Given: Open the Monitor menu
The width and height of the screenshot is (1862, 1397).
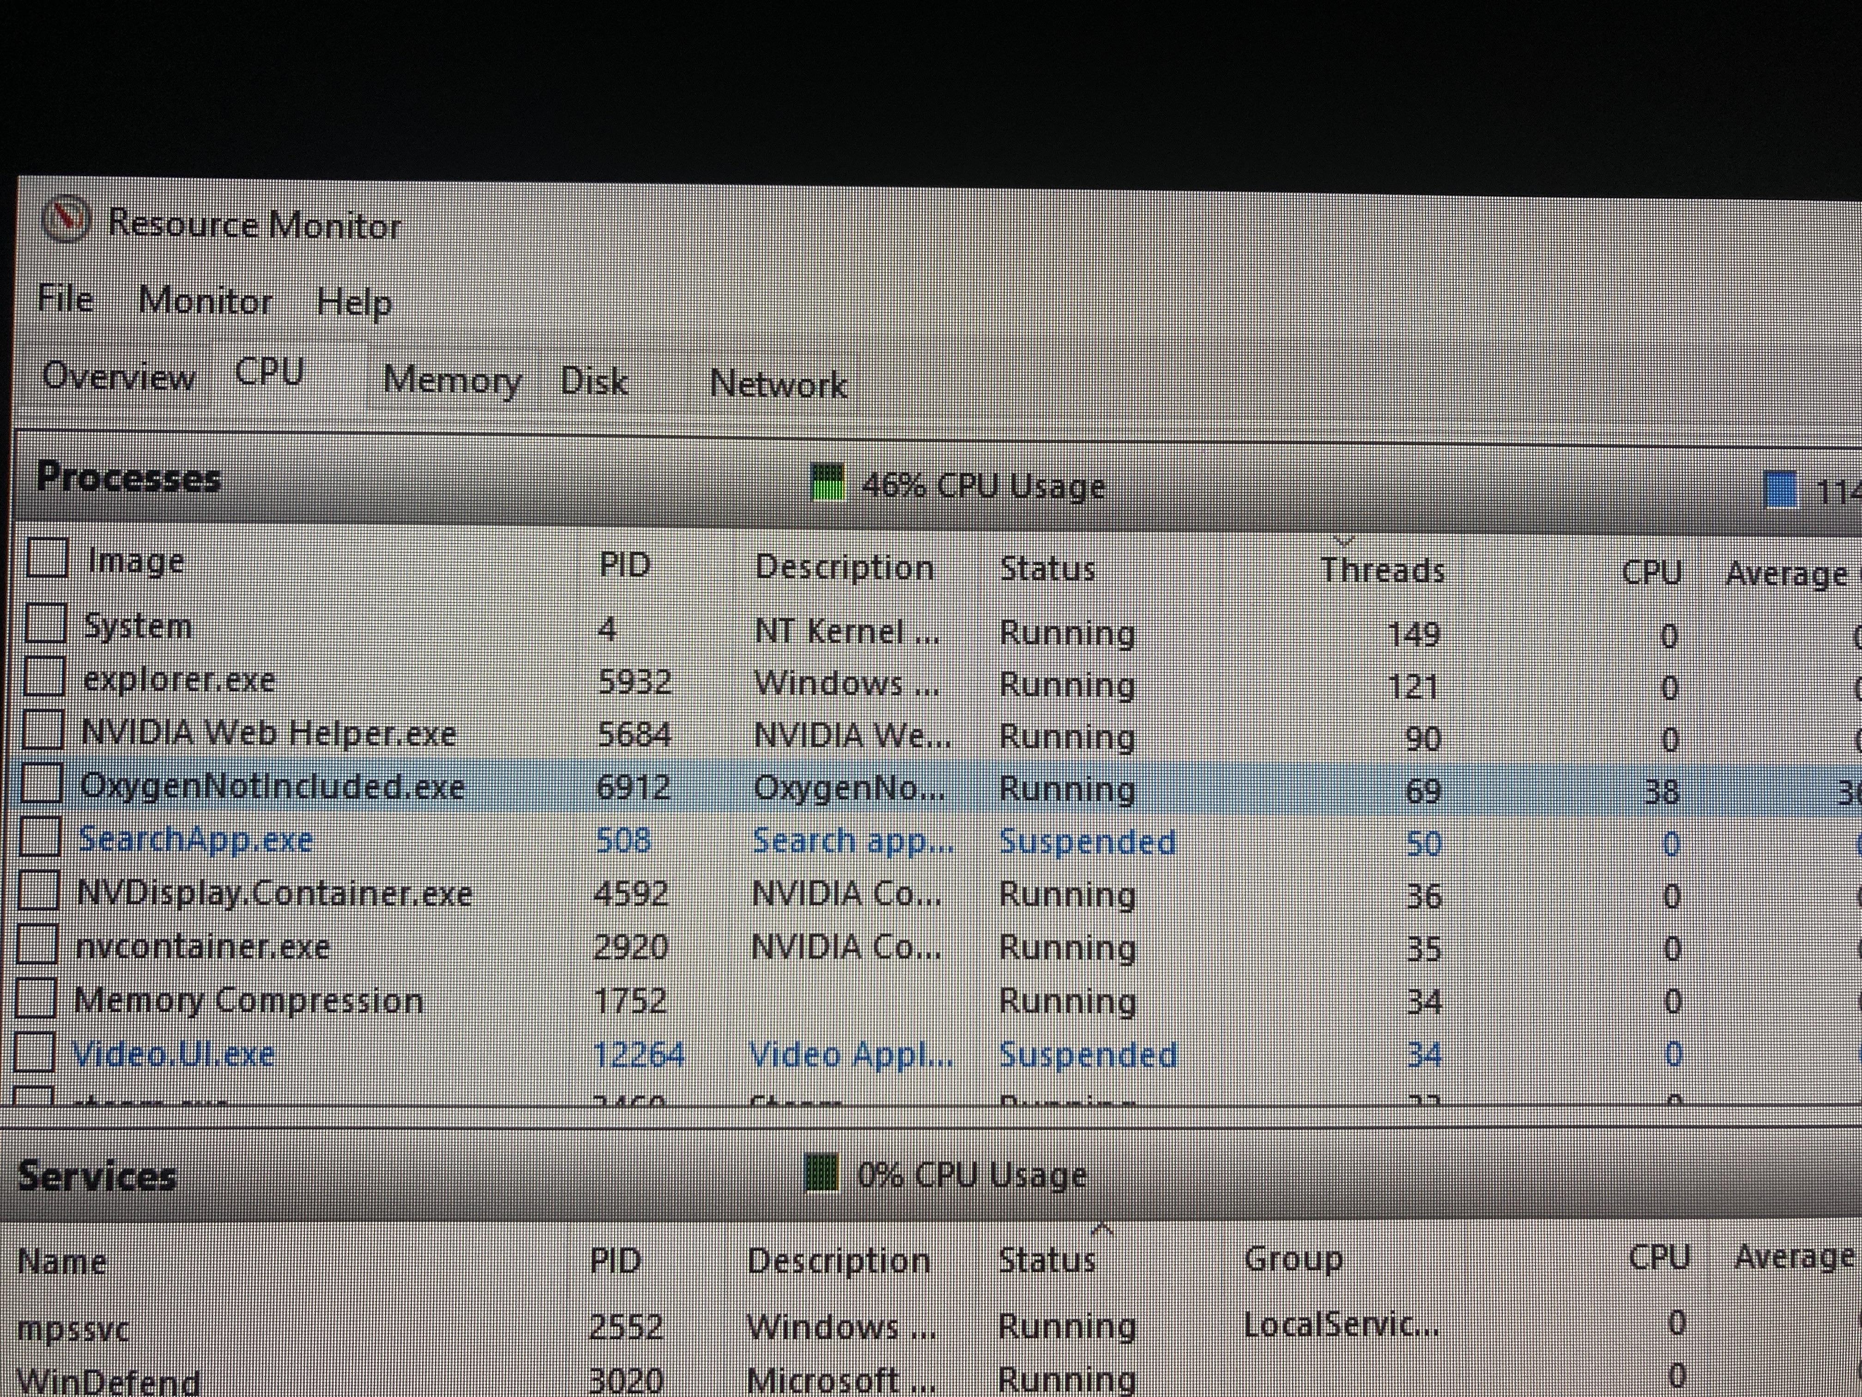Looking at the screenshot, I should point(206,301).
